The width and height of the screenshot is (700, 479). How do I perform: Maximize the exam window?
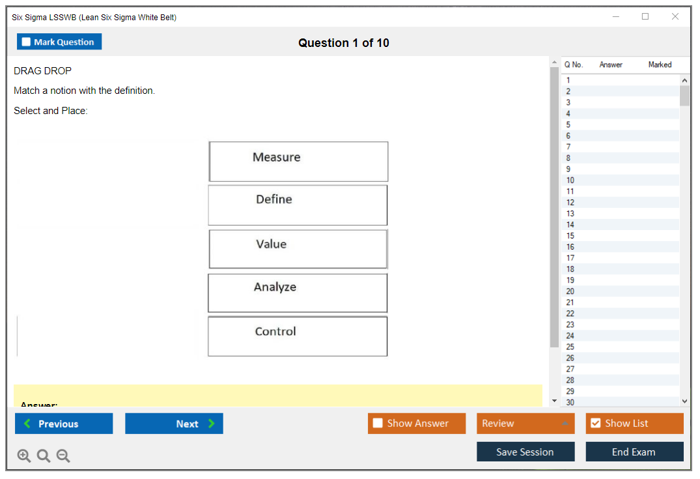645,17
